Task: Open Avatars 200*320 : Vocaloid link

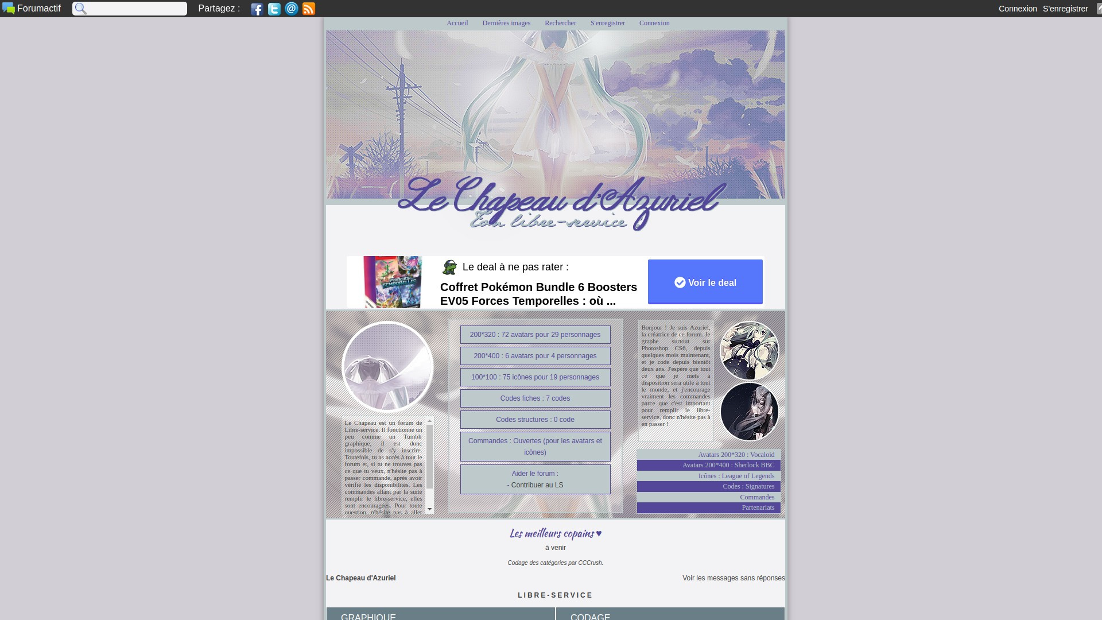Action: (x=736, y=455)
